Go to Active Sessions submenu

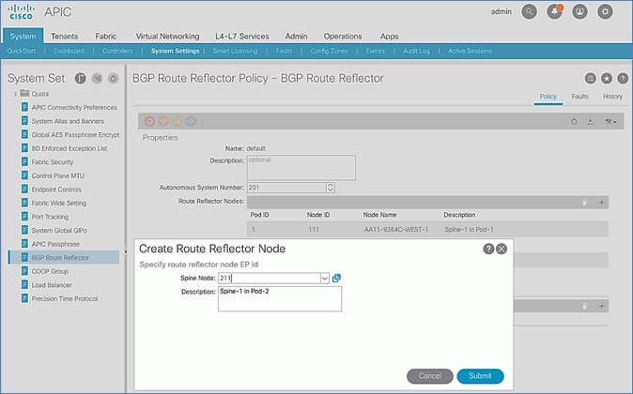click(470, 51)
